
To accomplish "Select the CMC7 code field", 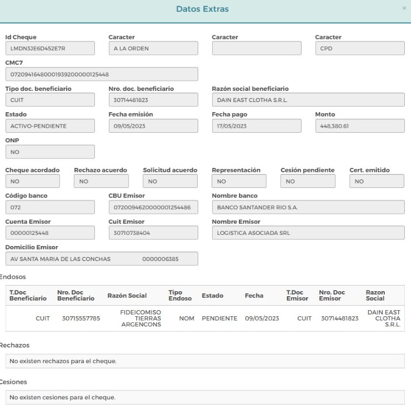I will (x=102, y=74).
